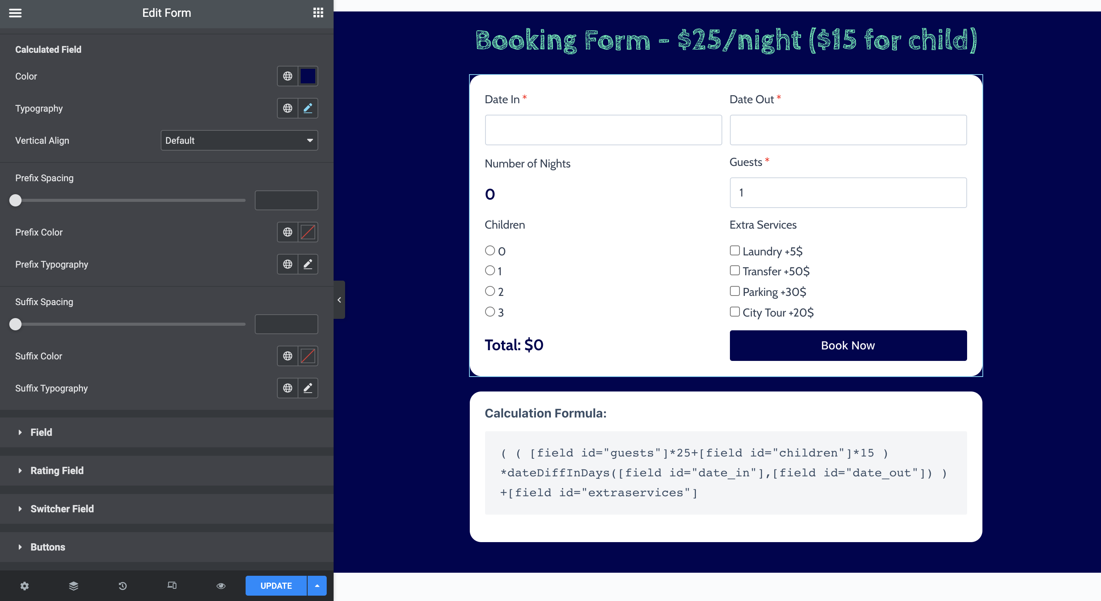This screenshot has height=601, width=1101.
Task: Expand the Field section
Action: [x=41, y=432]
